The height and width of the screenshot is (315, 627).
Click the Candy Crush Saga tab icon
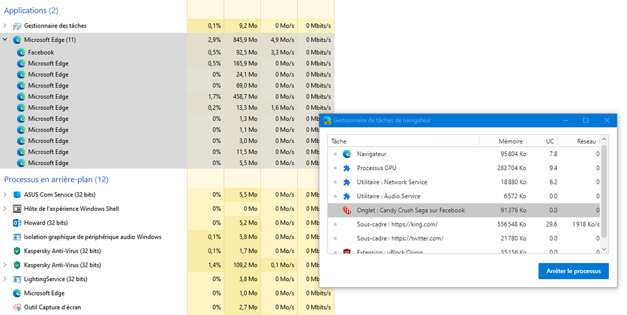346,210
